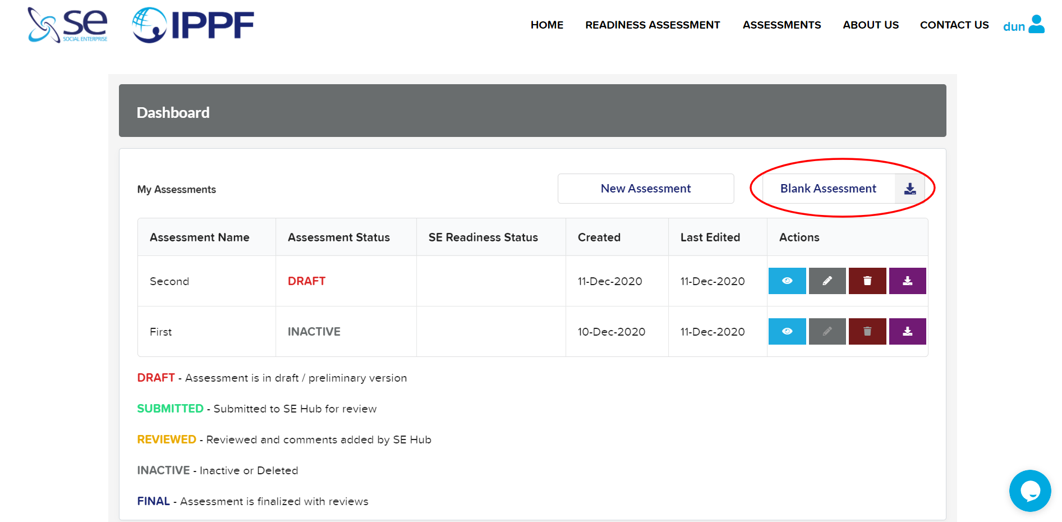Click the SUBMITTED legend label
Viewport: 1062px width, 522px height.
(170, 409)
